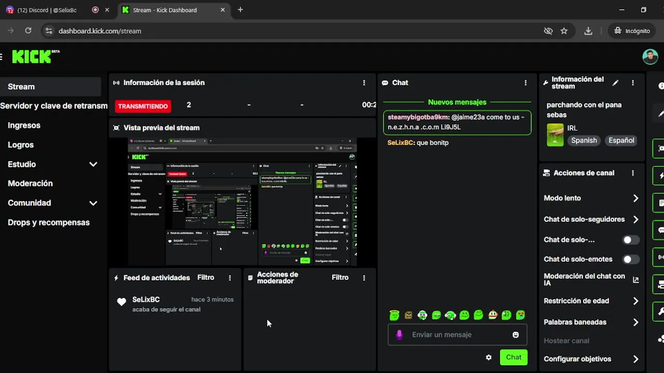Focus the Enviar un mensaje input field

pyautogui.click(x=458, y=335)
